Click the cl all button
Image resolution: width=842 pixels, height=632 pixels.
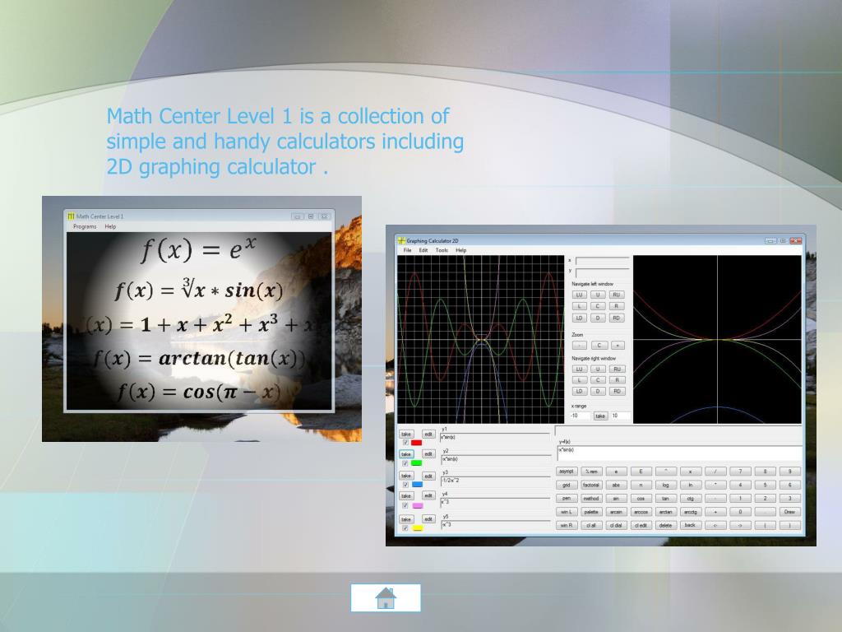[x=591, y=525]
